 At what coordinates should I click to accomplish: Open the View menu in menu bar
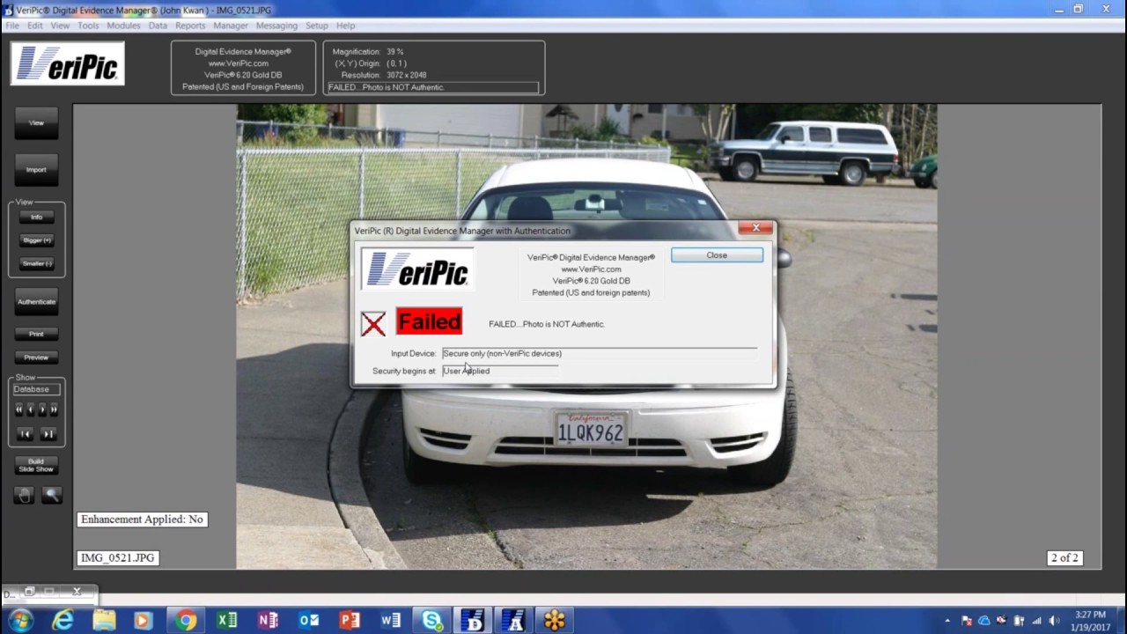click(60, 26)
